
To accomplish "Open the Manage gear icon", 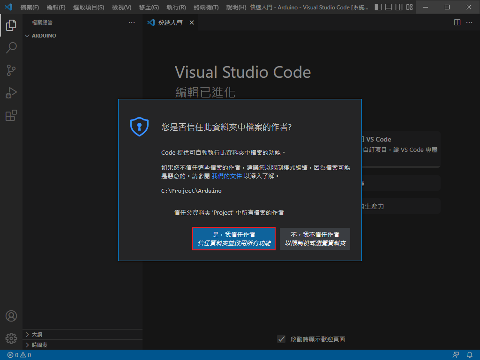I will [11, 338].
